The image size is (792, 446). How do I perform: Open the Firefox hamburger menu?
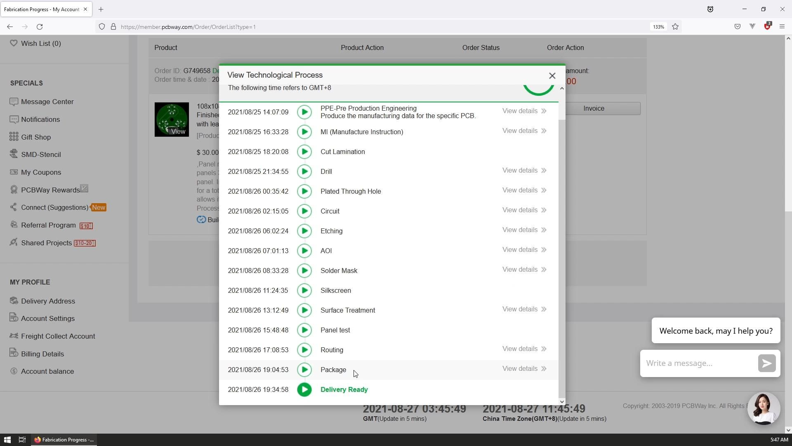coord(782,27)
